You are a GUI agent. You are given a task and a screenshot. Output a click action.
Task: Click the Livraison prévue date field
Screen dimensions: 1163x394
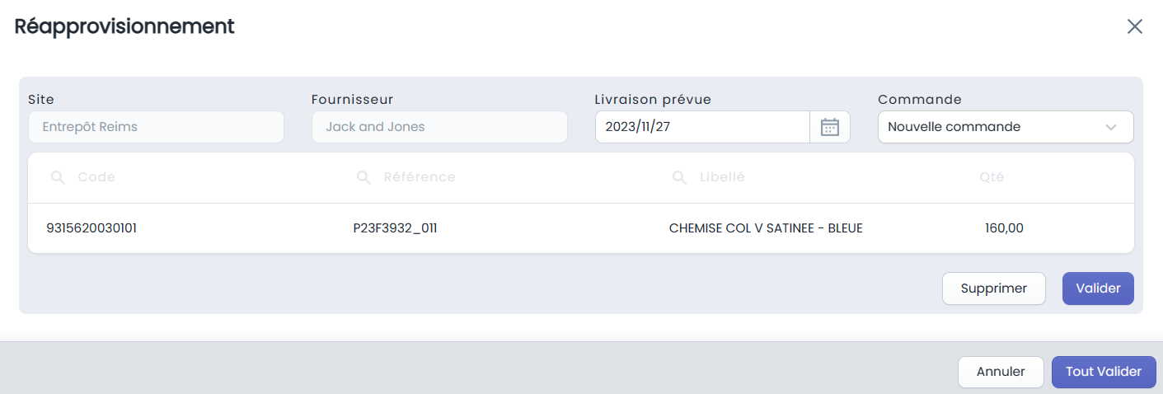click(702, 127)
